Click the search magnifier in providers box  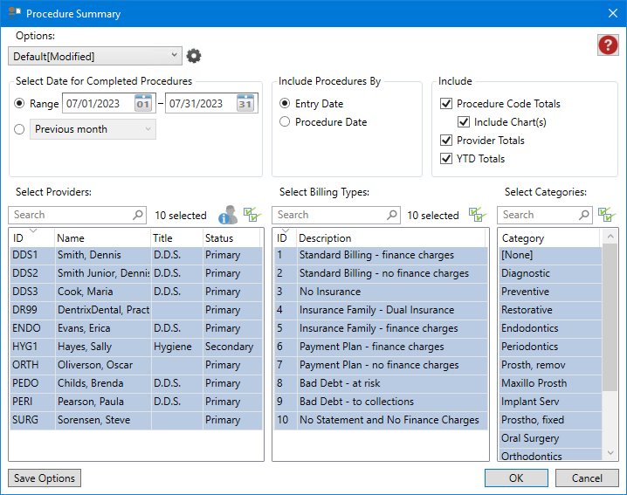tap(138, 215)
